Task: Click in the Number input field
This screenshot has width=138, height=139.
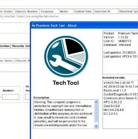Action: 11,97
